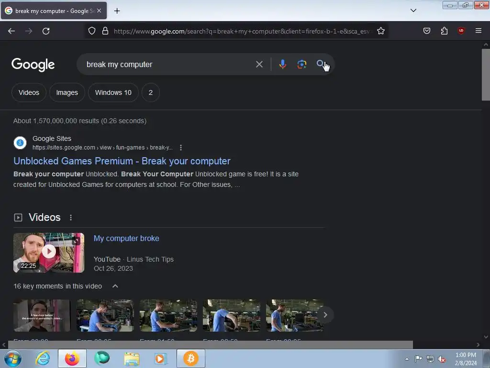Click the vertical scrollbar thumb
The width and height of the screenshot is (490, 368).
point(486,74)
